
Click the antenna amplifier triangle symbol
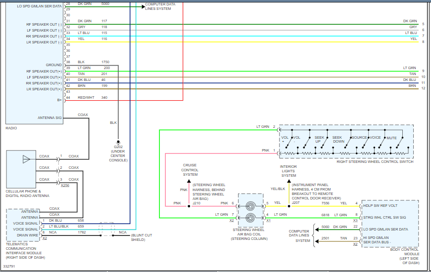point(26,159)
